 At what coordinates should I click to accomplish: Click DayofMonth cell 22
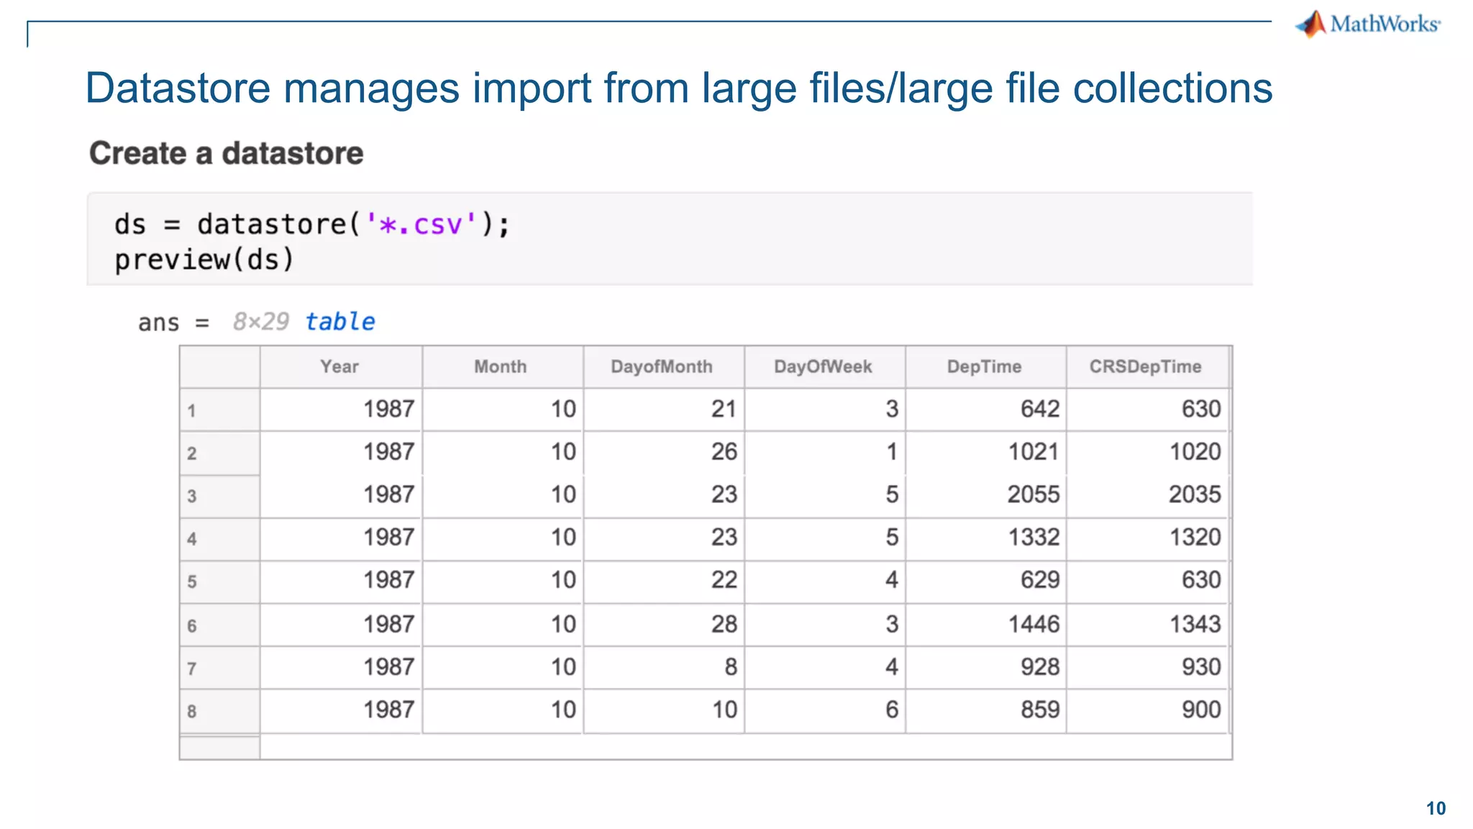point(663,580)
